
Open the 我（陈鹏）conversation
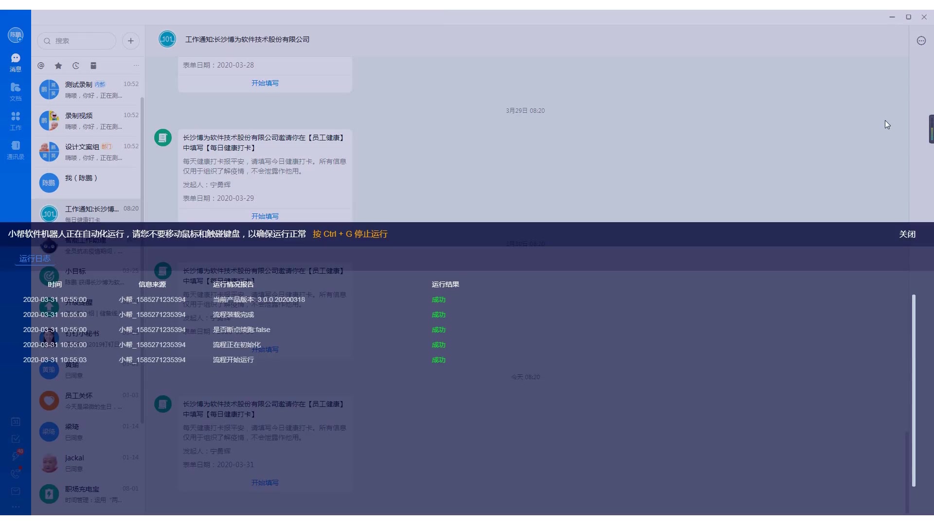(x=87, y=183)
